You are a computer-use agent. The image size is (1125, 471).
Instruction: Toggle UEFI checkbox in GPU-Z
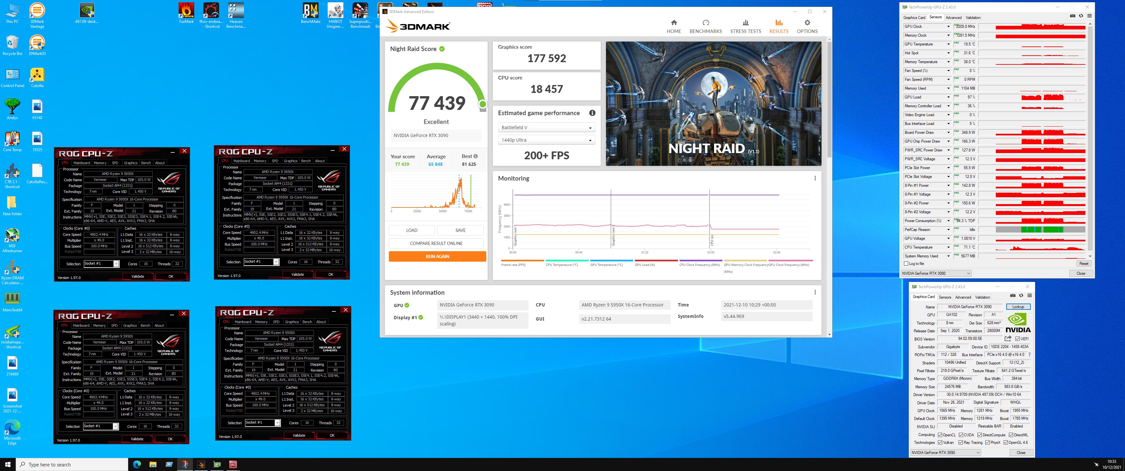click(x=1017, y=339)
